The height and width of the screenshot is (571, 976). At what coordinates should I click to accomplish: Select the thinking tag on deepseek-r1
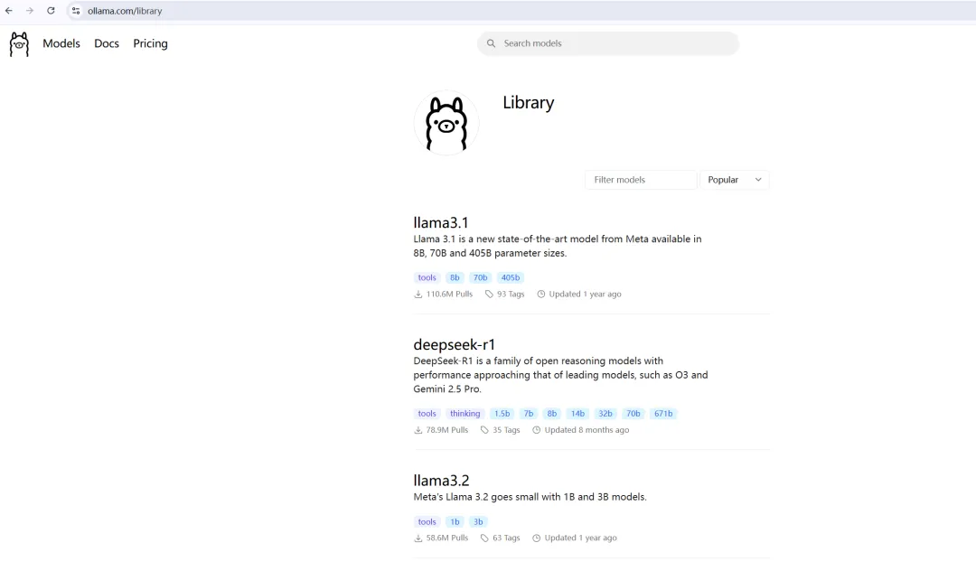465,414
